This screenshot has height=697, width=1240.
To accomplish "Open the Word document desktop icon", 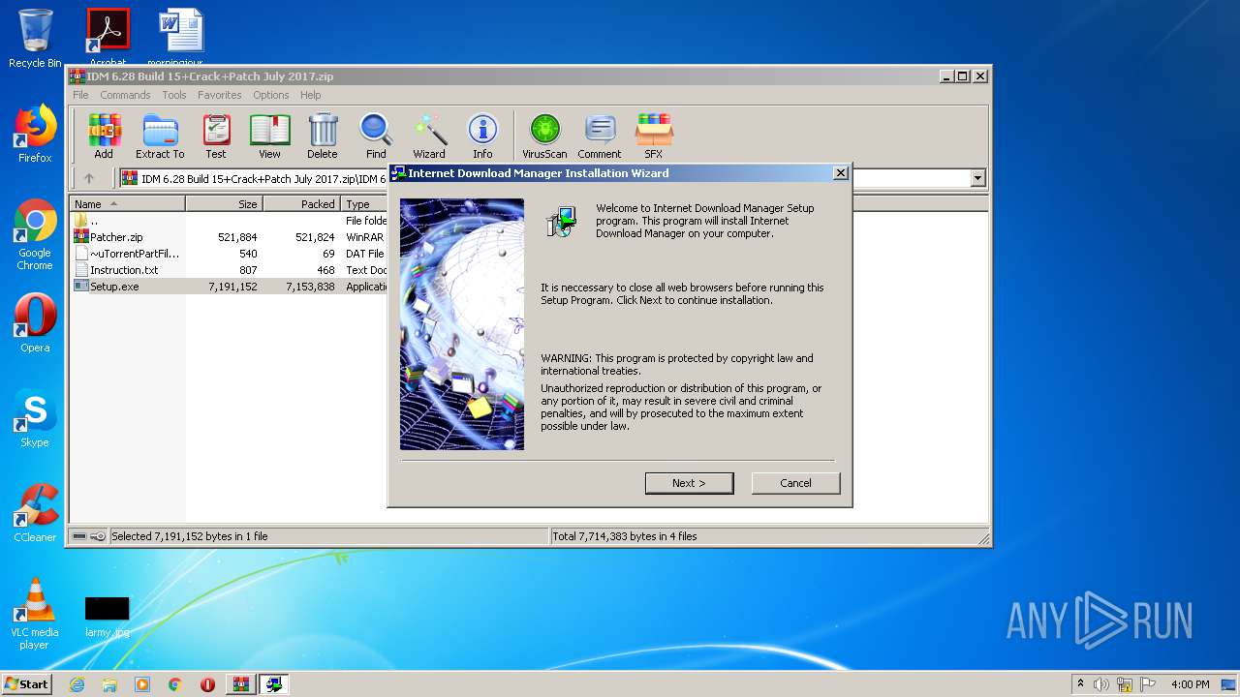I will pos(181,37).
